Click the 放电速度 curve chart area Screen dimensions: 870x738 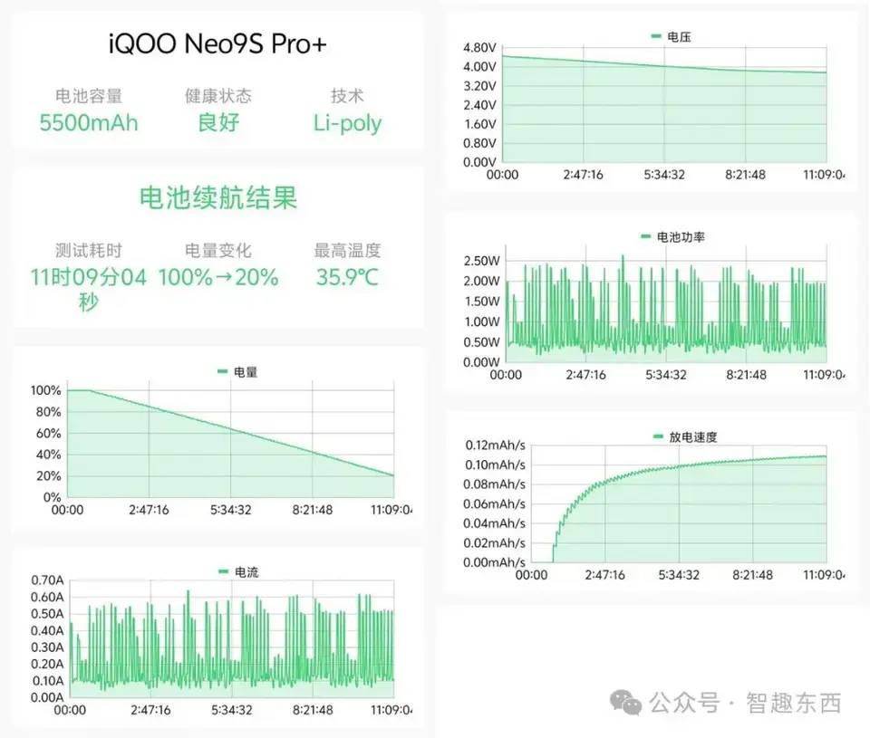679,504
